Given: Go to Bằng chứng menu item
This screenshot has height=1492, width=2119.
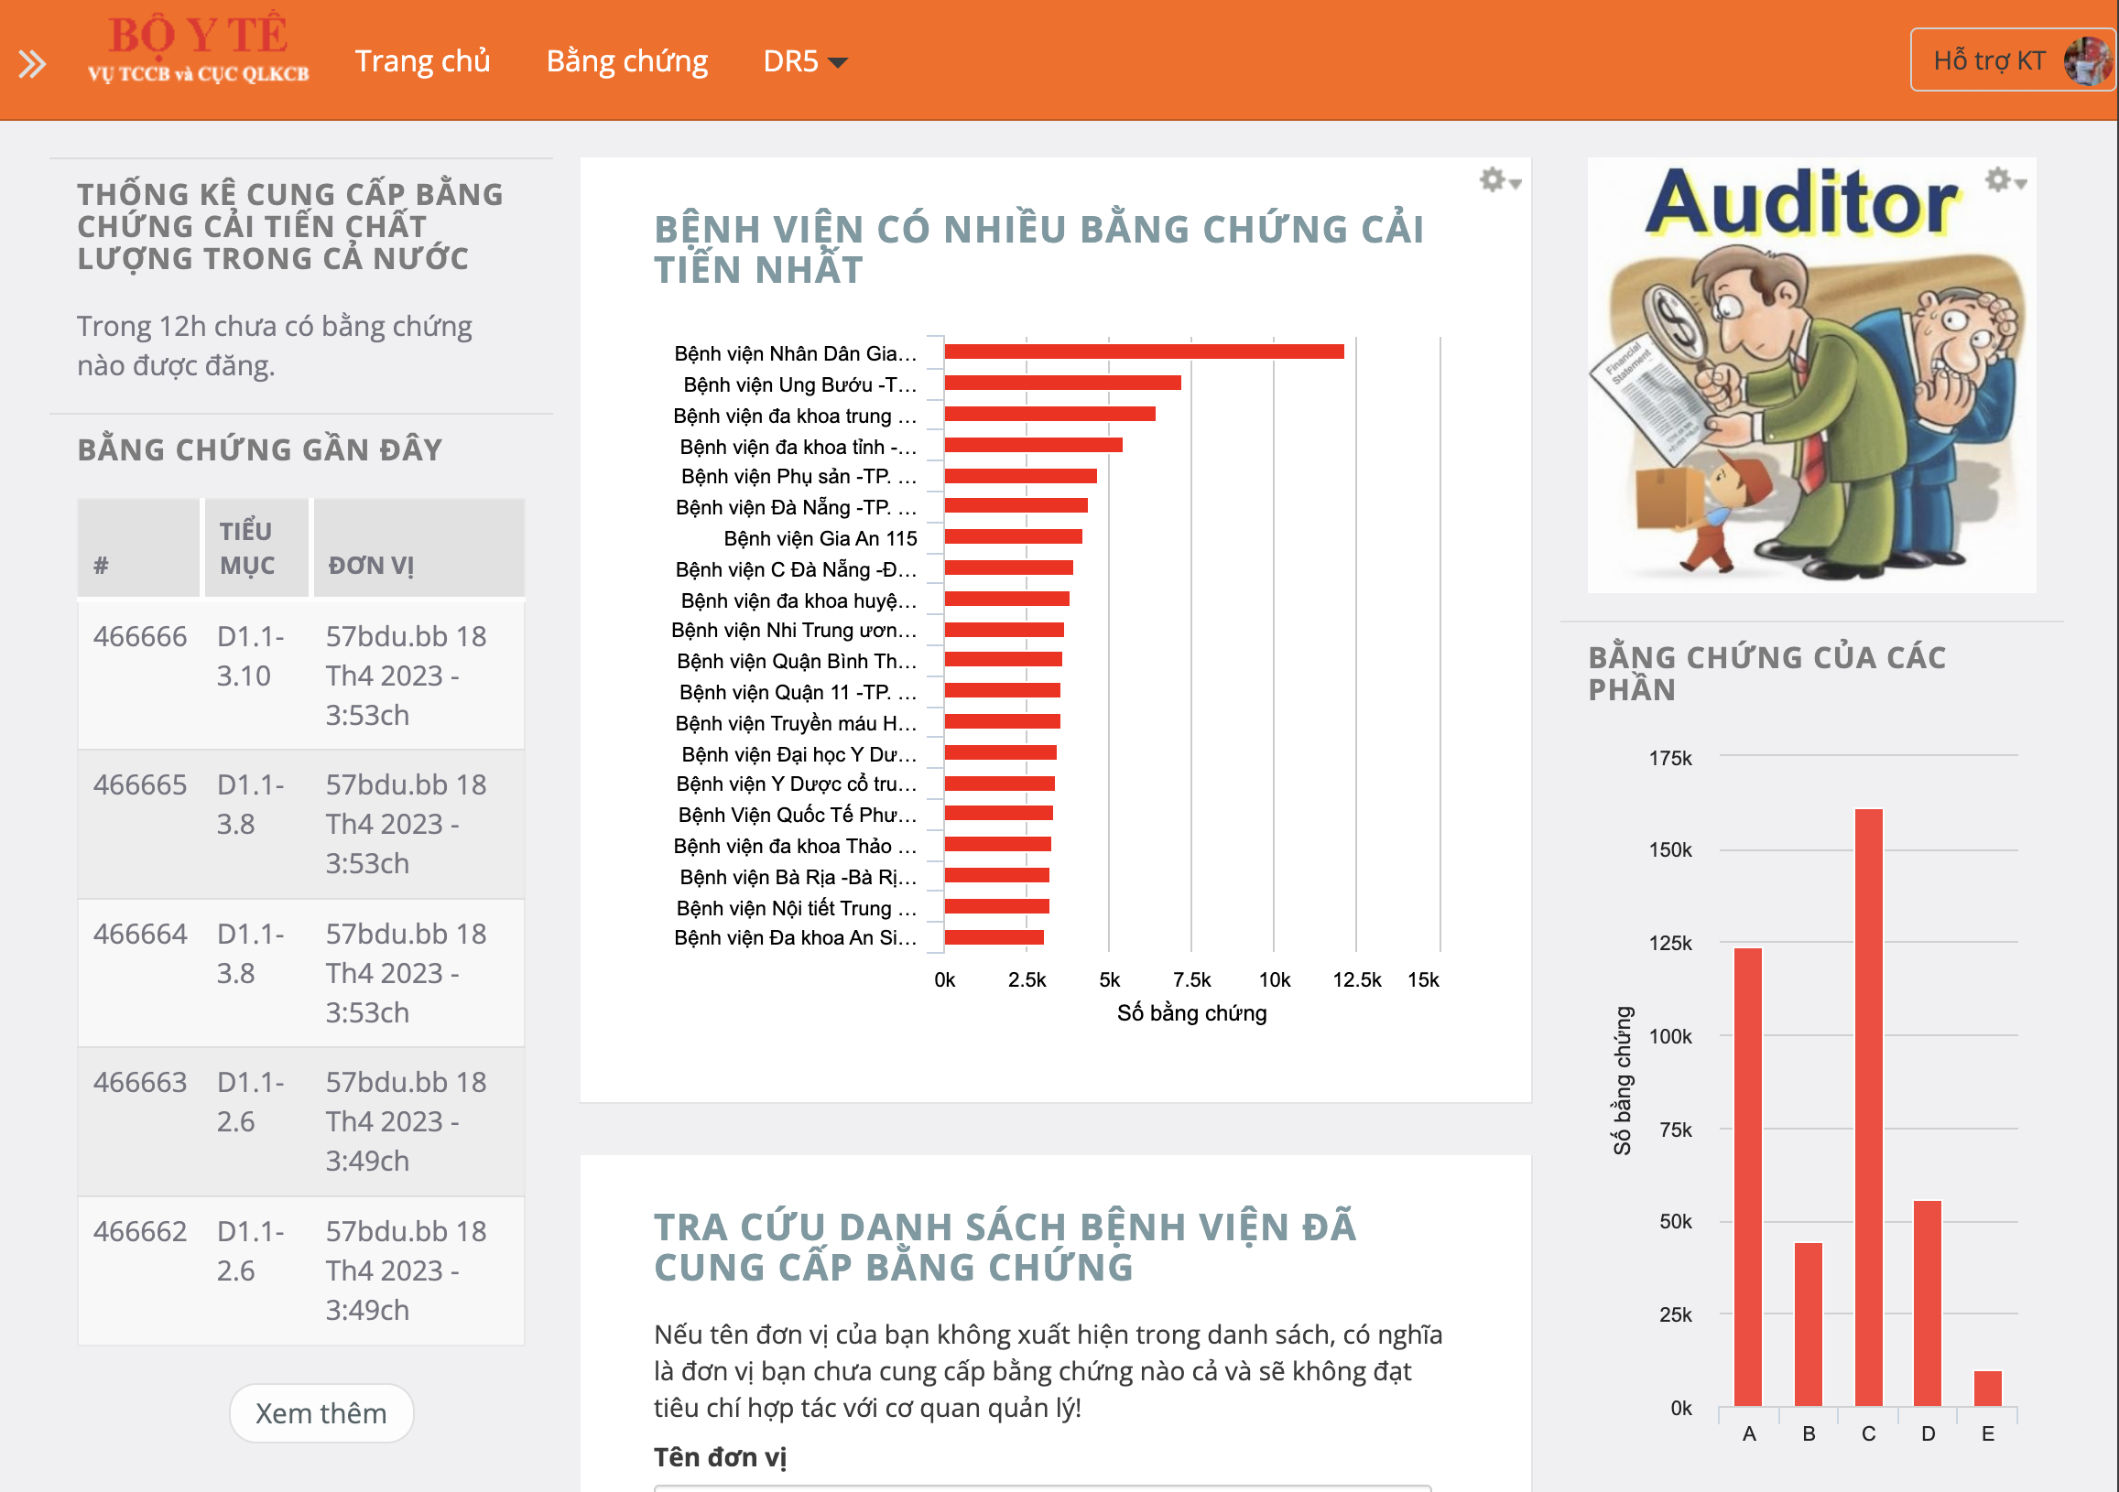Looking at the screenshot, I should [x=626, y=62].
